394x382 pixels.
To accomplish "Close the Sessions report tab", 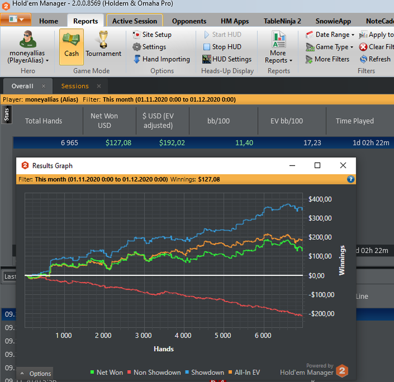I will [x=99, y=86].
